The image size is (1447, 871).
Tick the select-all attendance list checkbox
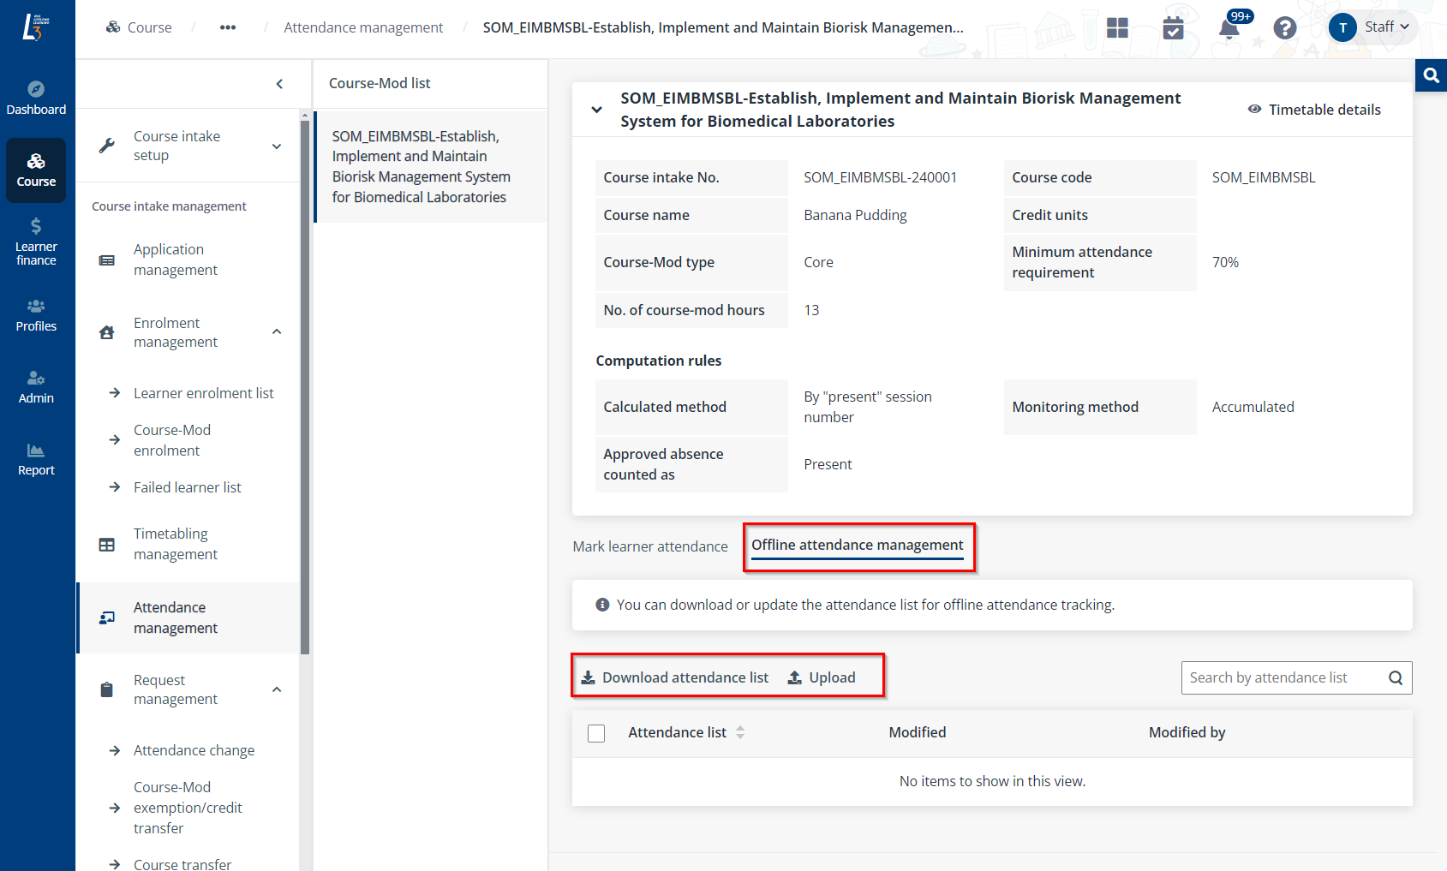pyautogui.click(x=596, y=733)
